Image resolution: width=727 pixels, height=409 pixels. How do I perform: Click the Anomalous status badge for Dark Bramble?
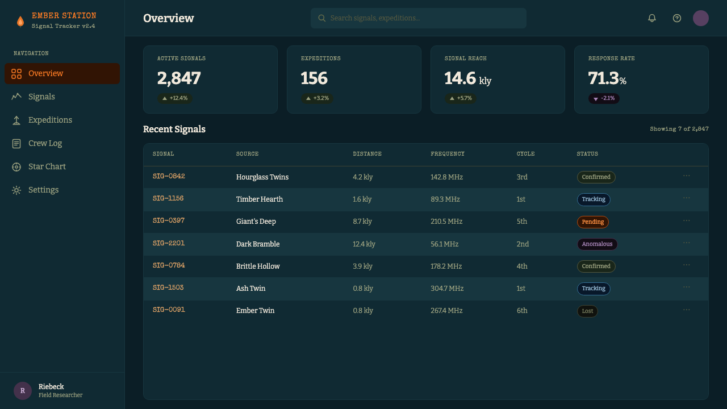[597, 244]
